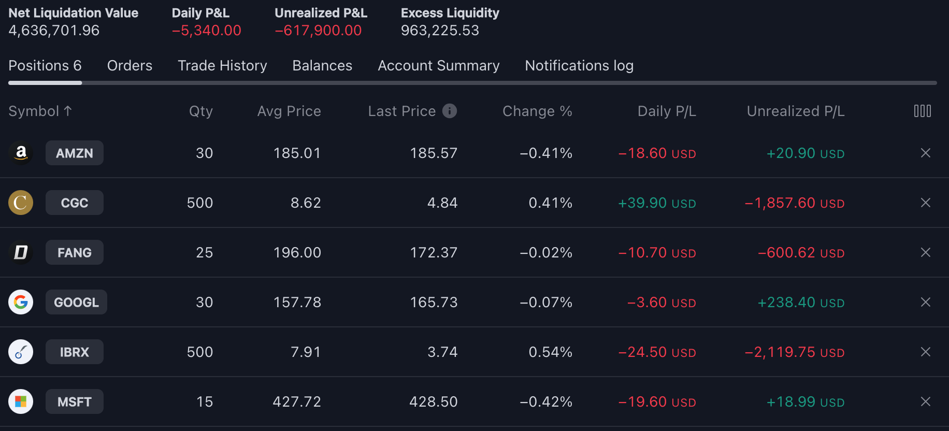Image resolution: width=949 pixels, height=431 pixels.
Task: Sort by Unrealized P/L column
Action: click(795, 111)
